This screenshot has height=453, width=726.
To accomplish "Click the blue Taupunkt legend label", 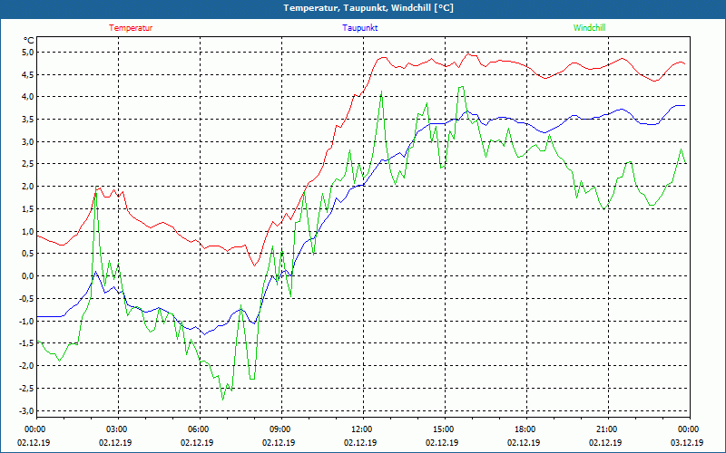I will point(359,28).
